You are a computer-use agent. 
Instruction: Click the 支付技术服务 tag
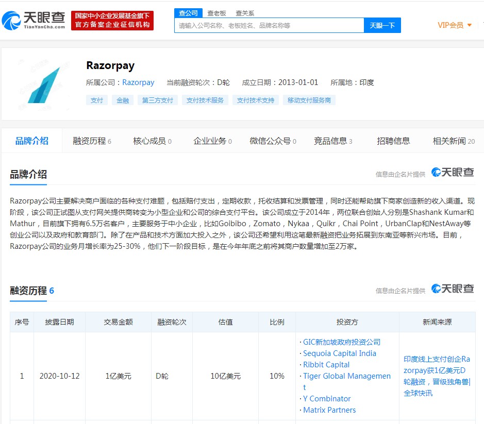coord(205,100)
